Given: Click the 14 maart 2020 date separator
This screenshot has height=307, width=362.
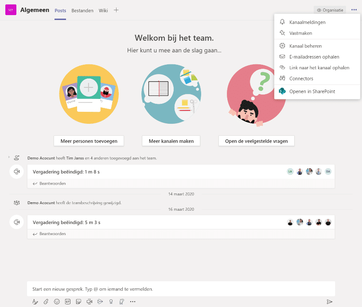Looking at the screenshot, I should [x=181, y=194].
